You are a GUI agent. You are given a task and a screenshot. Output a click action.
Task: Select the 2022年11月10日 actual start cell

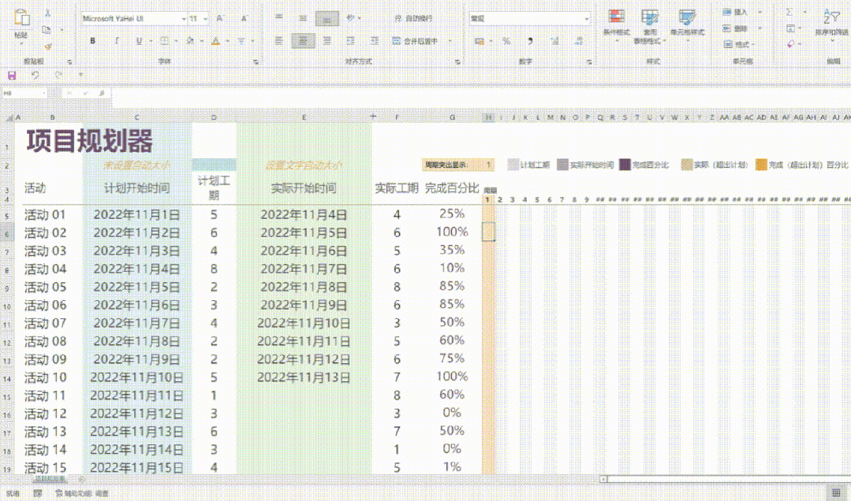point(304,323)
